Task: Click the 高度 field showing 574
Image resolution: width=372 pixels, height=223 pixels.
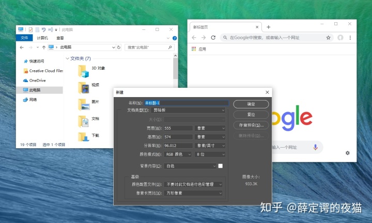Action: (178, 137)
